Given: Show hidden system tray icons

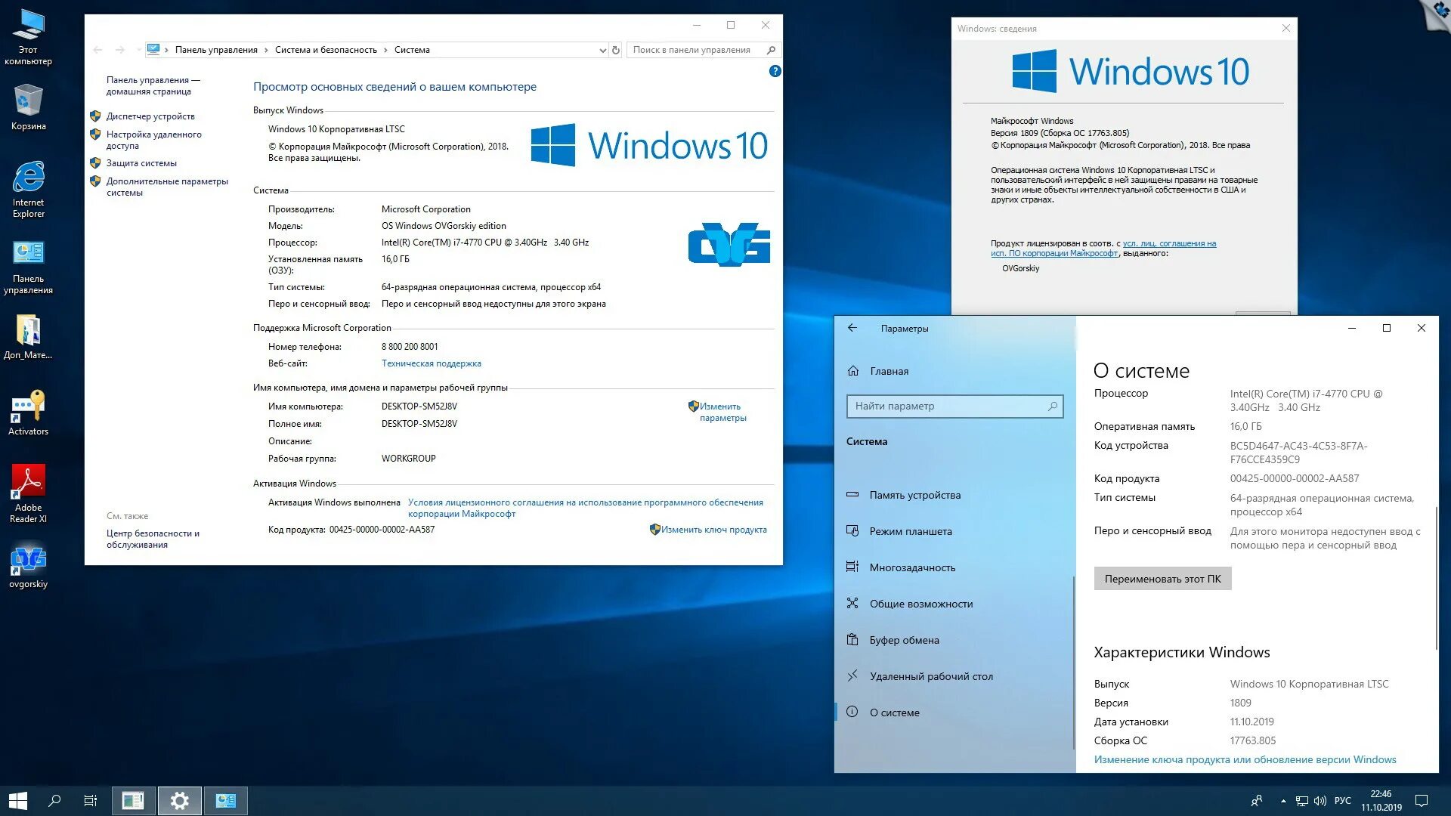Looking at the screenshot, I should 1282,801.
